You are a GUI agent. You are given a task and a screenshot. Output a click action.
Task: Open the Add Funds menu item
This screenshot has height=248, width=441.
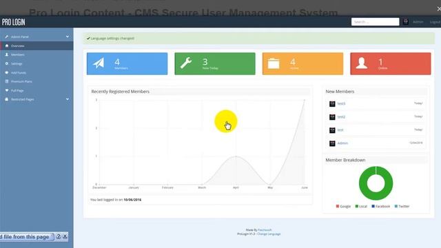click(x=37, y=72)
